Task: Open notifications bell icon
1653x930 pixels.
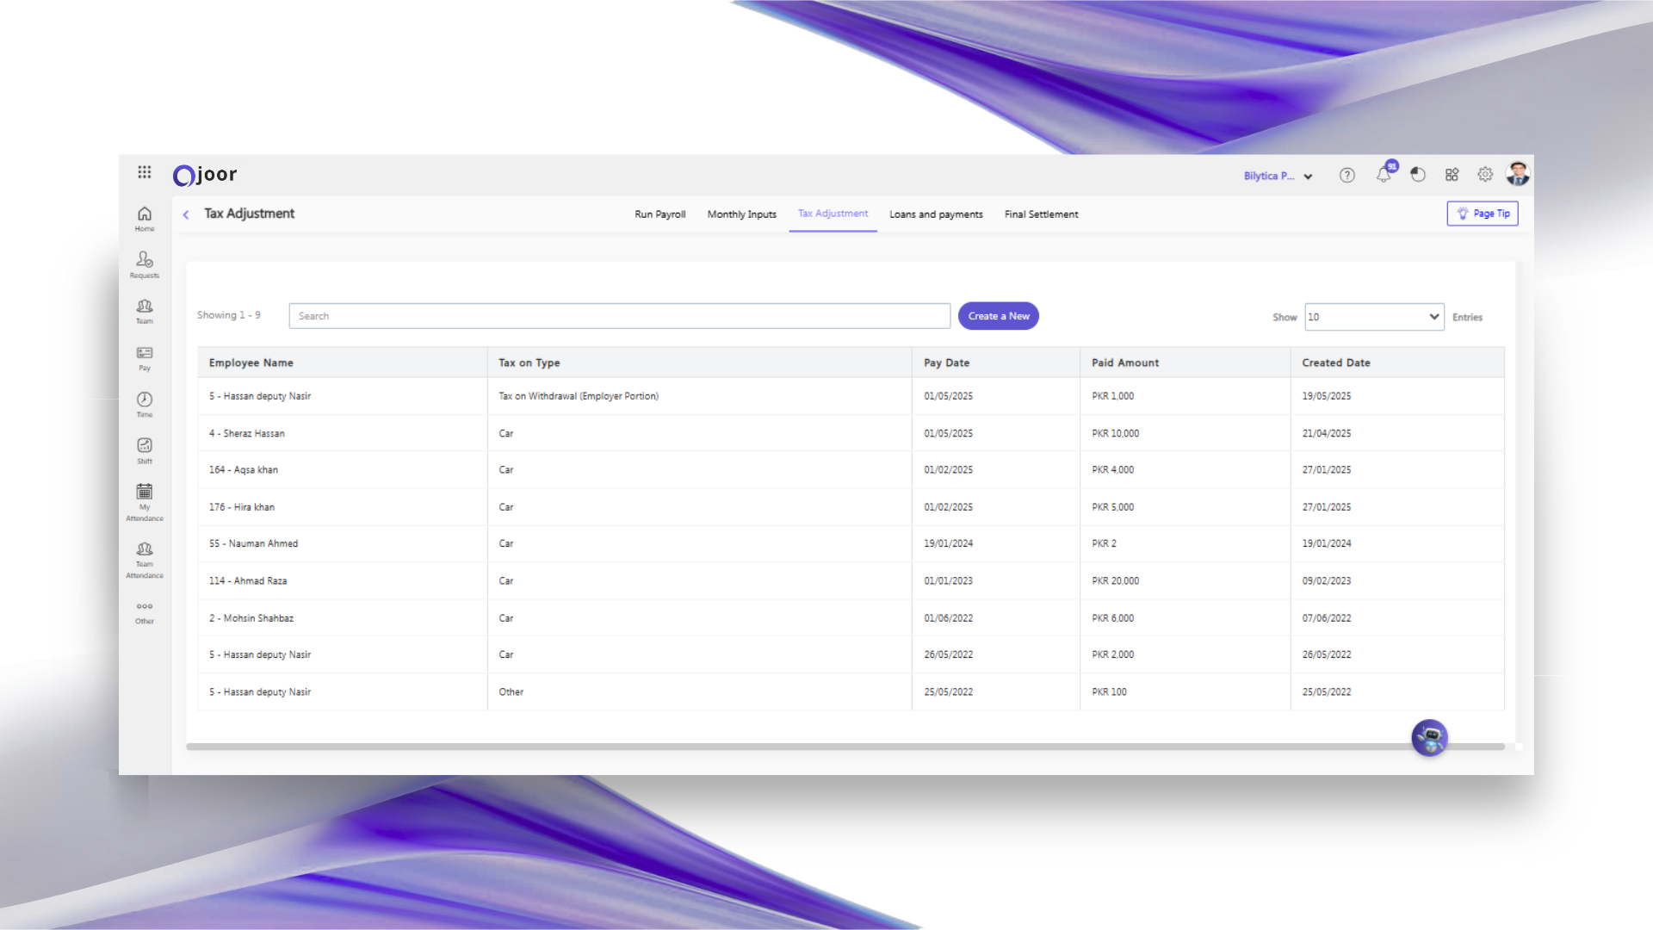Action: [x=1384, y=175]
